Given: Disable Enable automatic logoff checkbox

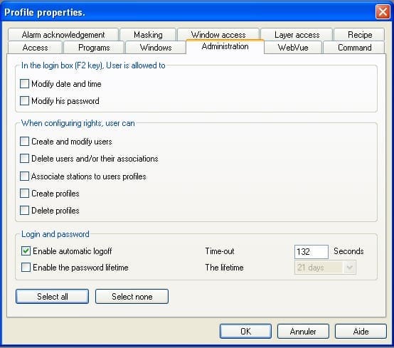Looking at the screenshot, I should [26, 251].
